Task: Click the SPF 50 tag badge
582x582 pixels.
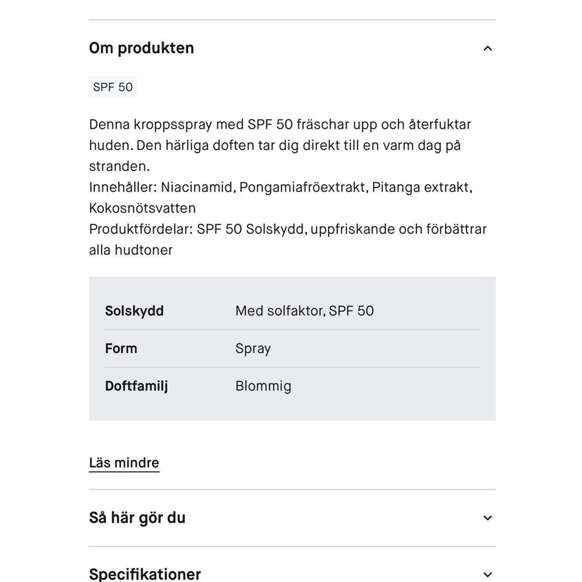Action: (x=113, y=87)
